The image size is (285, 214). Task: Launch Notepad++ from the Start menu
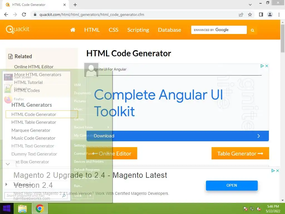click(8, 89)
